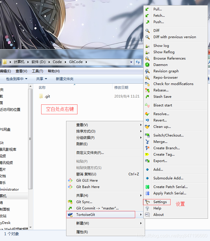This screenshot has width=210, height=241.
Task: Click the Settings wrench icon
Action: 147,202
